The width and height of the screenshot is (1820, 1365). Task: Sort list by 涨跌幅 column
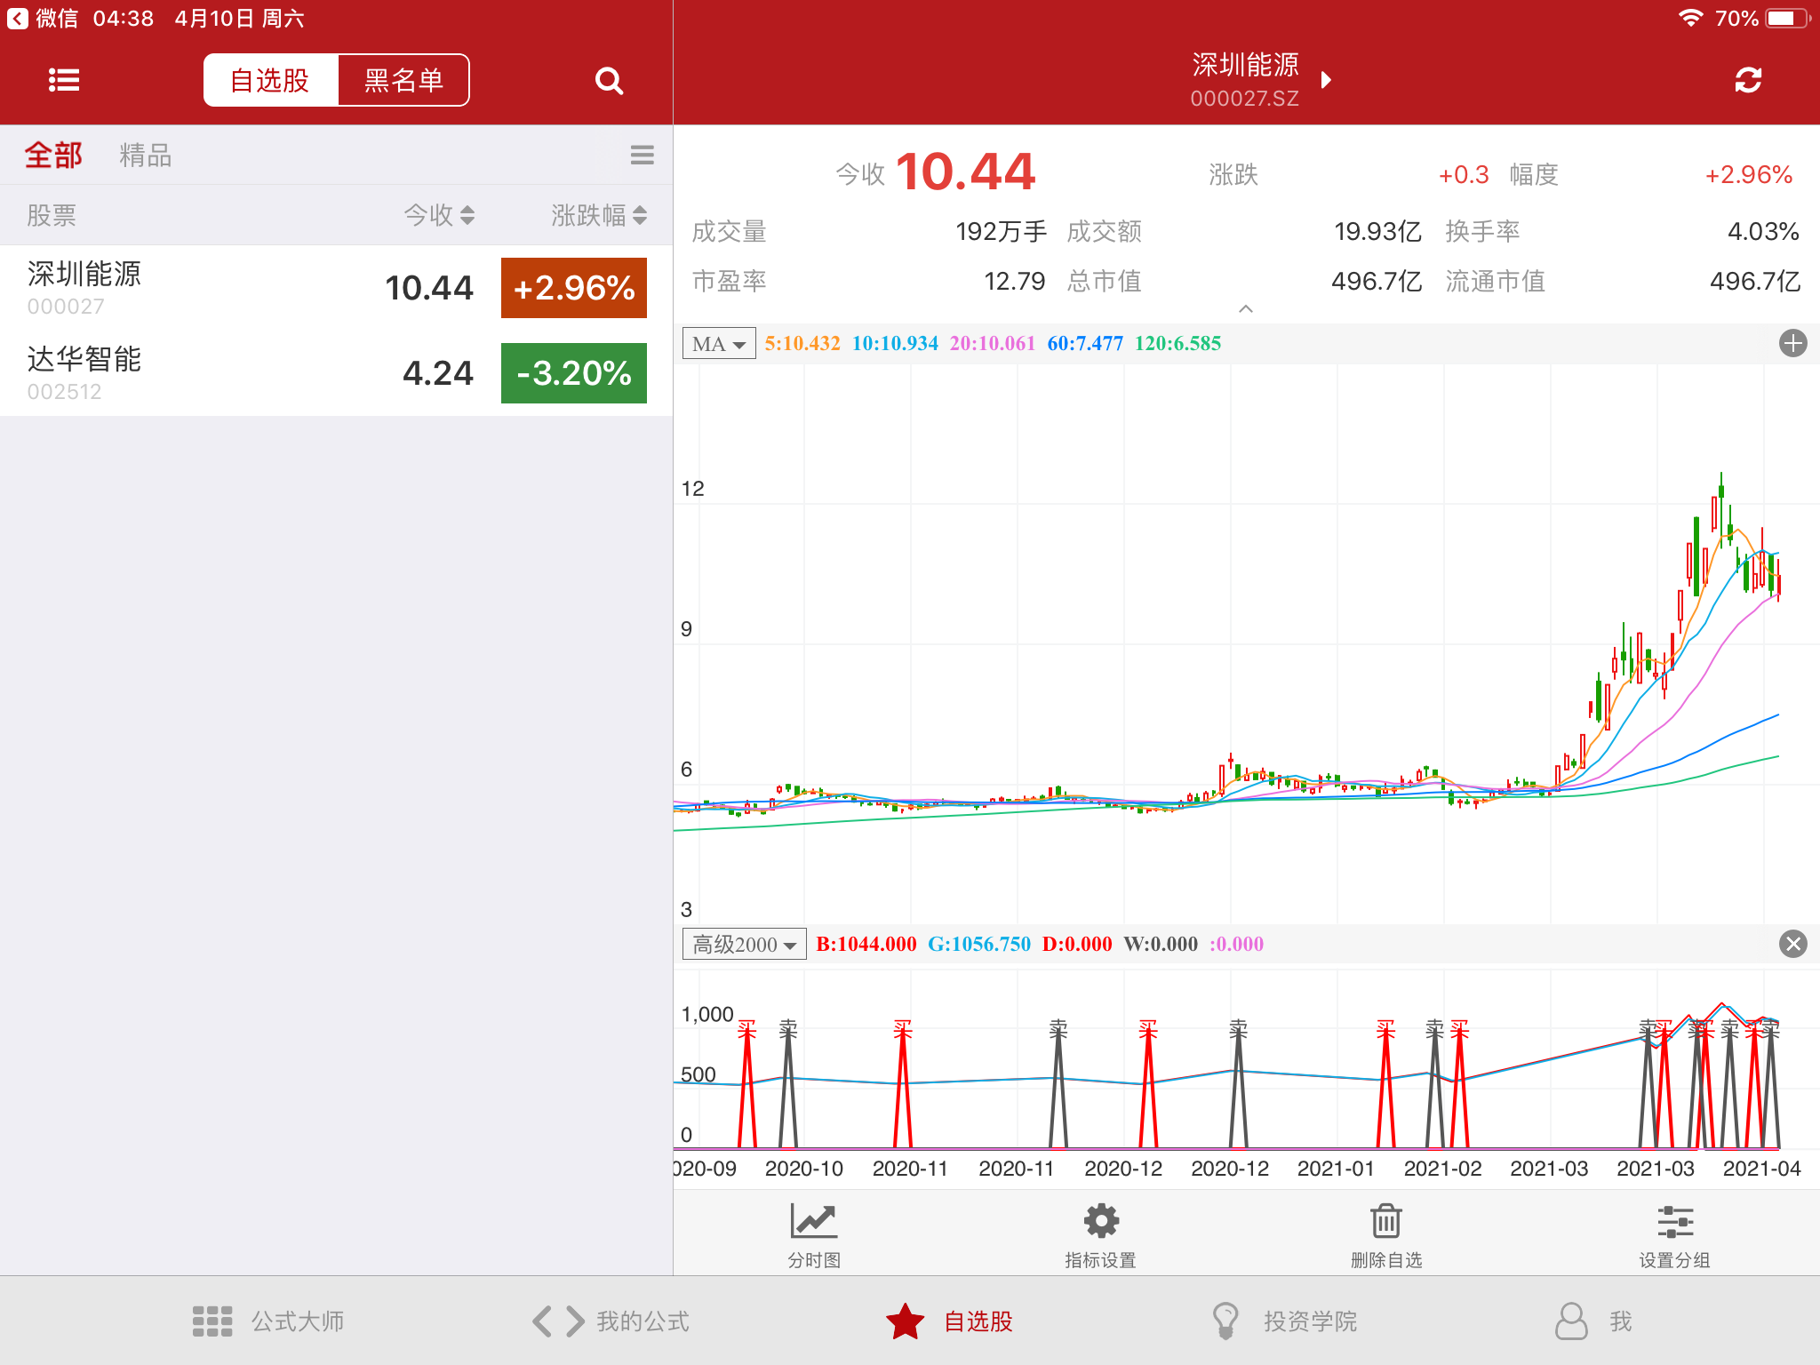pyautogui.click(x=598, y=215)
